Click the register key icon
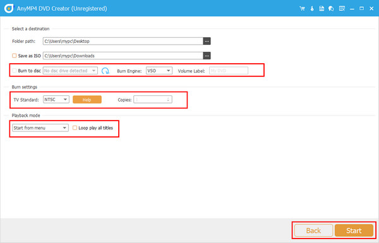This screenshot has width=379, height=243. point(312,9)
